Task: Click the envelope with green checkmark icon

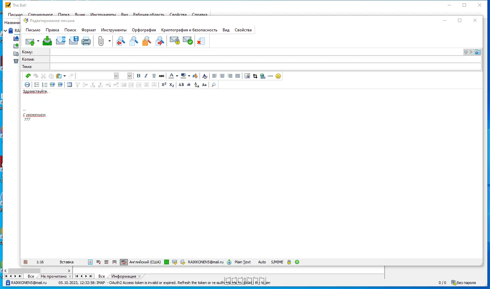Action: [x=188, y=41]
